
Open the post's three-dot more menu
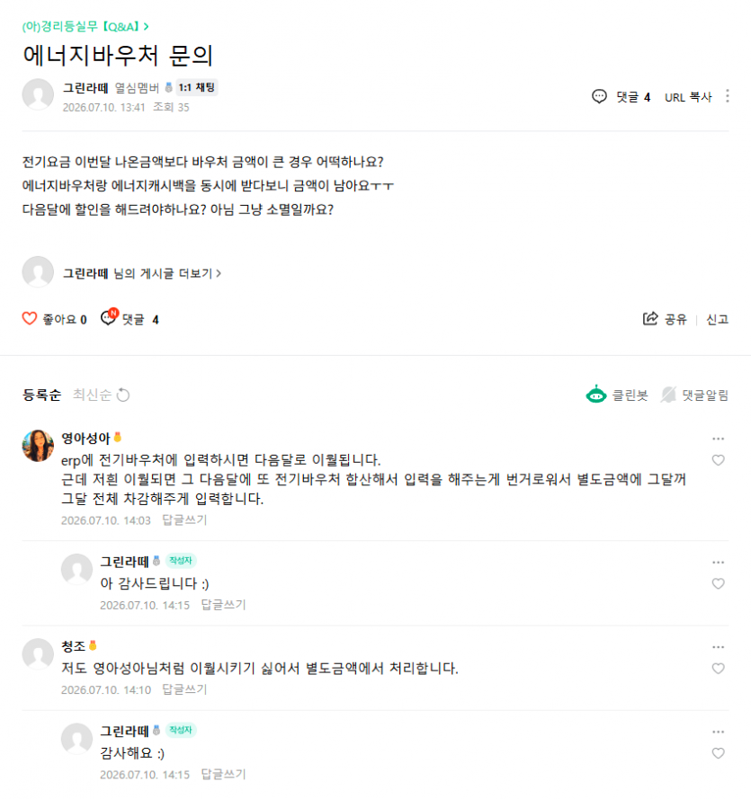727,96
